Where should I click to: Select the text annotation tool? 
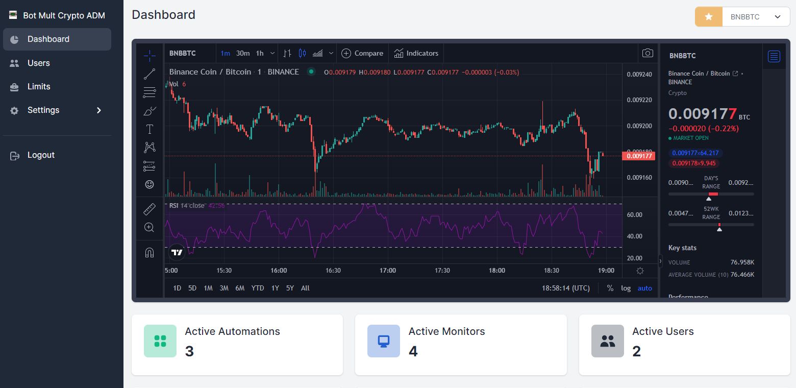(150, 129)
